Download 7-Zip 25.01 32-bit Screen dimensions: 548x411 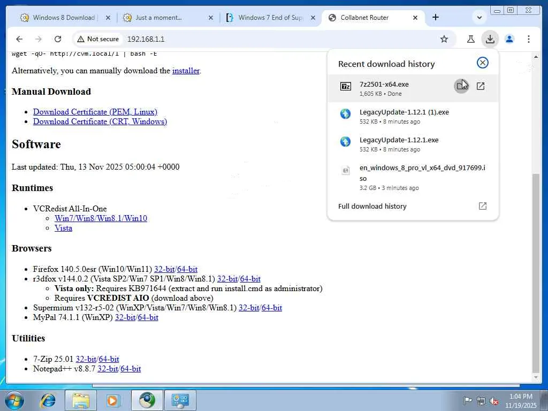tap(86, 359)
